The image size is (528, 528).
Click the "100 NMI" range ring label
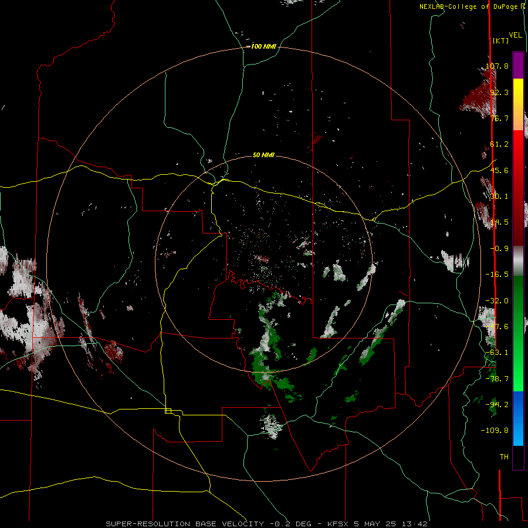263,46
